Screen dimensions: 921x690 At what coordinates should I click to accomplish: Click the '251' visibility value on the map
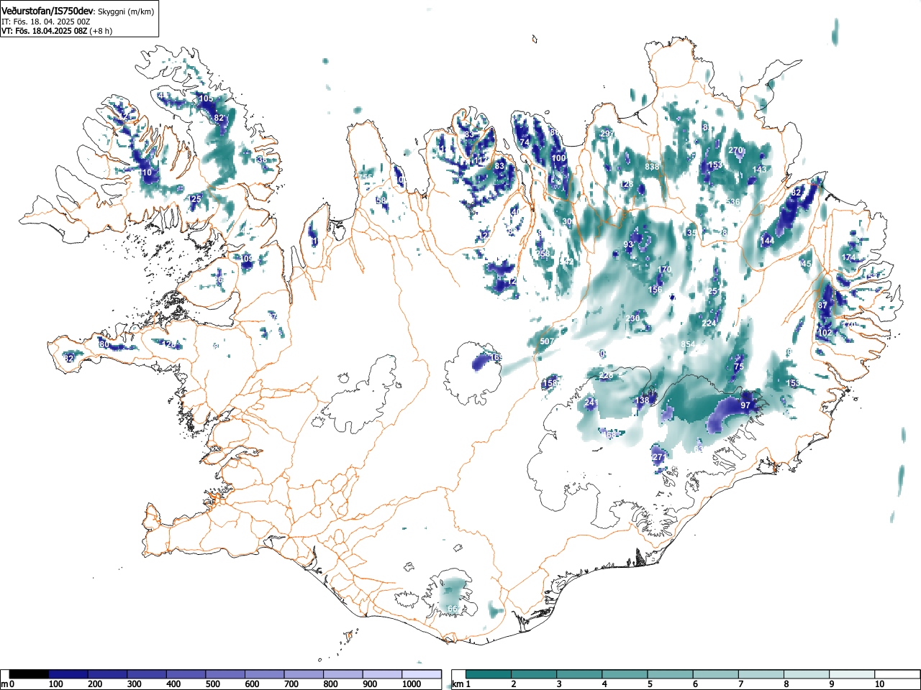click(x=714, y=291)
